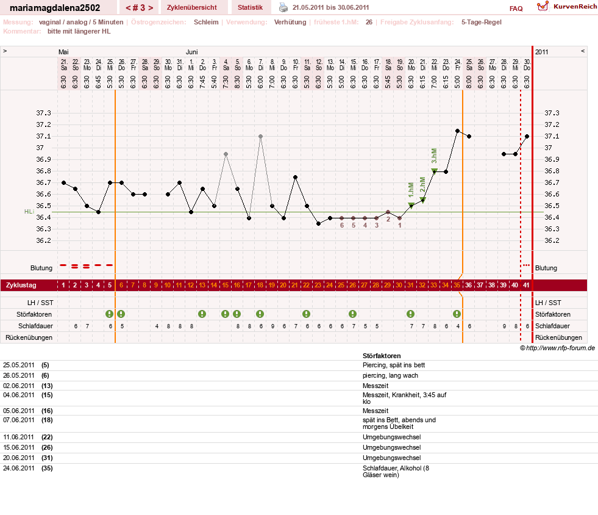Click the left Rückenübungen row label
This screenshot has width=598, height=515.
point(29,337)
